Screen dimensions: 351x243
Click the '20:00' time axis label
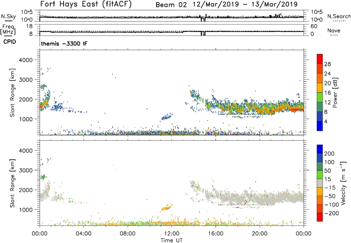(x=259, y=234)
